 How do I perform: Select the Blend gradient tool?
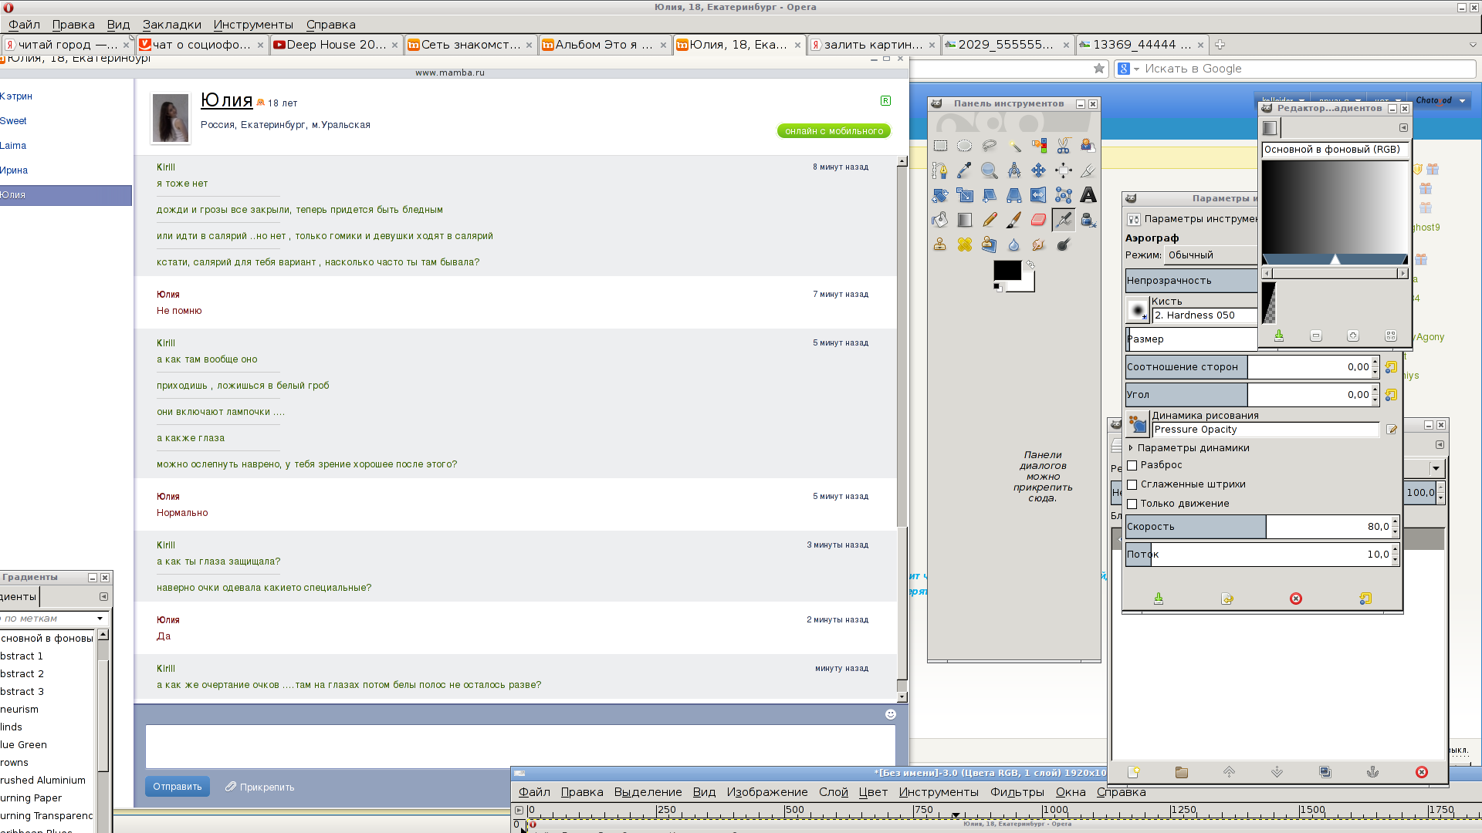965,220
